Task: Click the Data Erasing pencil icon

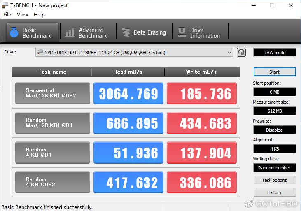Action: 126,33
